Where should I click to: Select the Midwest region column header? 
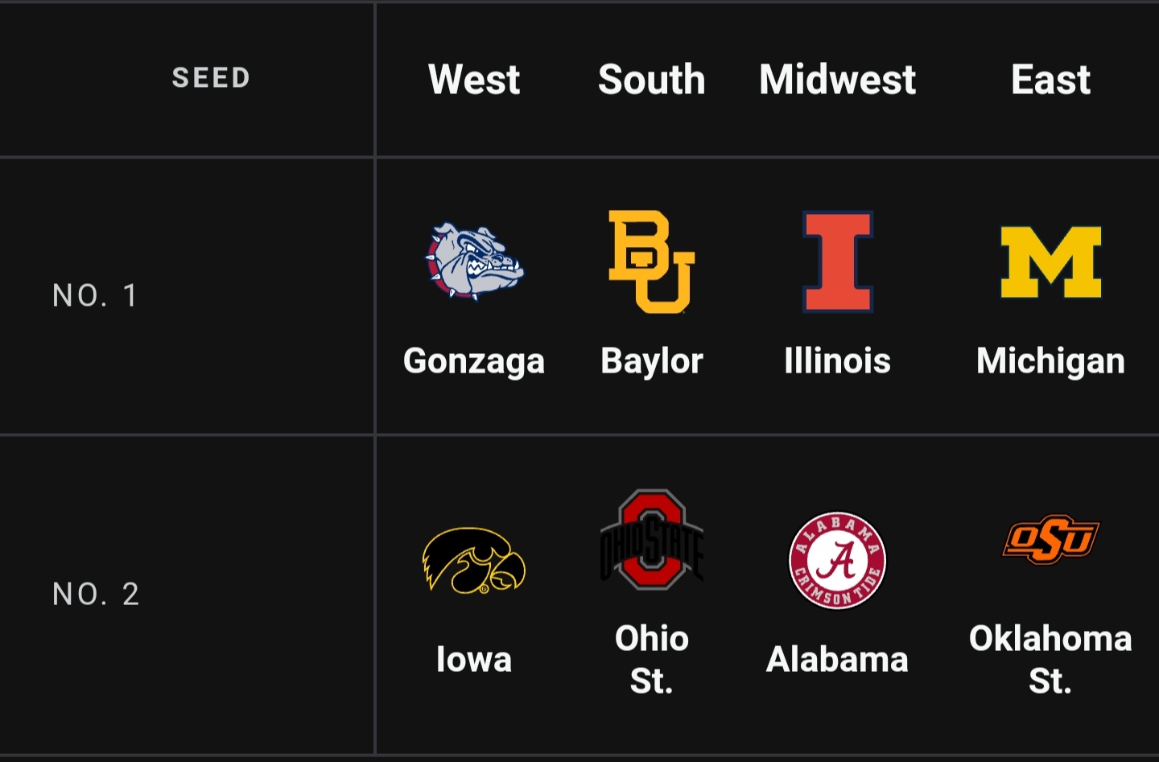[837, 80]
